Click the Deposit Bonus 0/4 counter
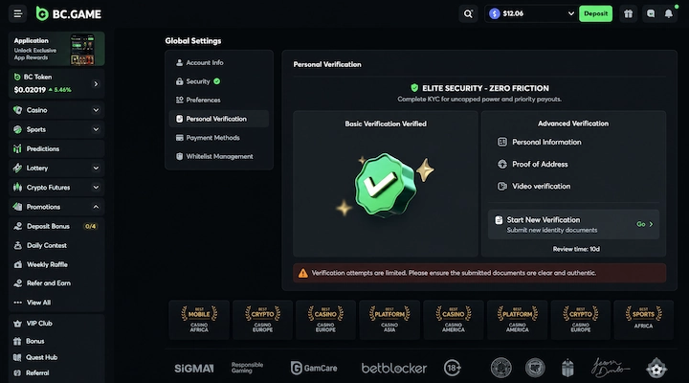The image size is (689, 383). pyautogui.click(x=91, y=227)
